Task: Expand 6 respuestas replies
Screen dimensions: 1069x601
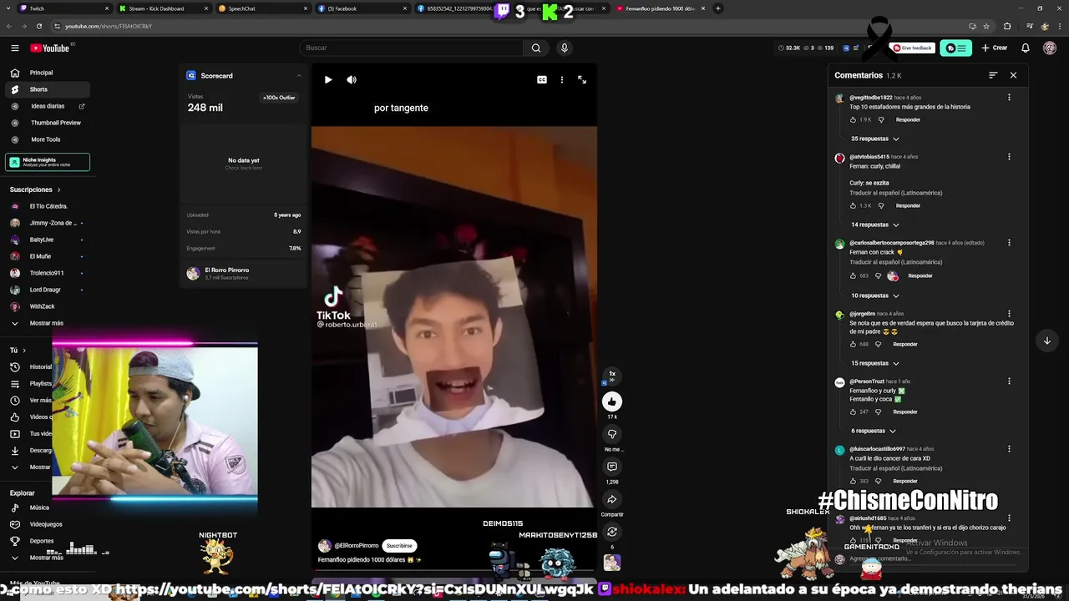Action: (874, 431)
